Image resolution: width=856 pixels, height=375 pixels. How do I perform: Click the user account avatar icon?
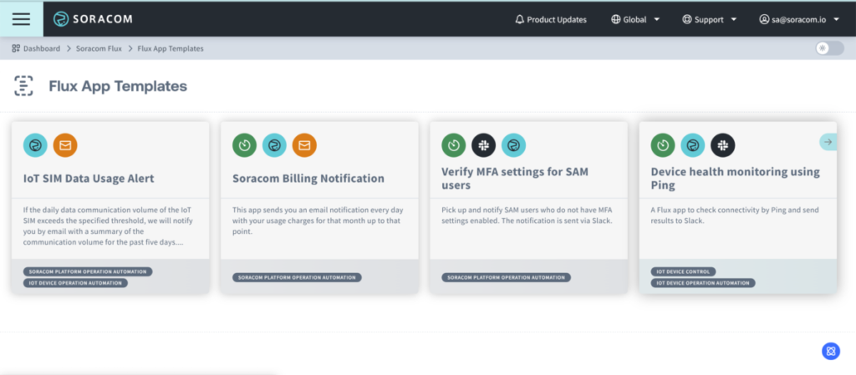click(x=764, y=19)
